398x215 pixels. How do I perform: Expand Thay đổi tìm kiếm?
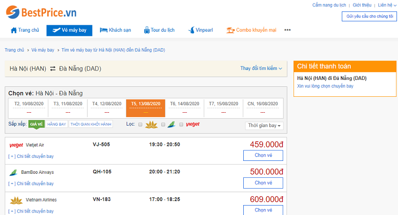pos(261,69)
